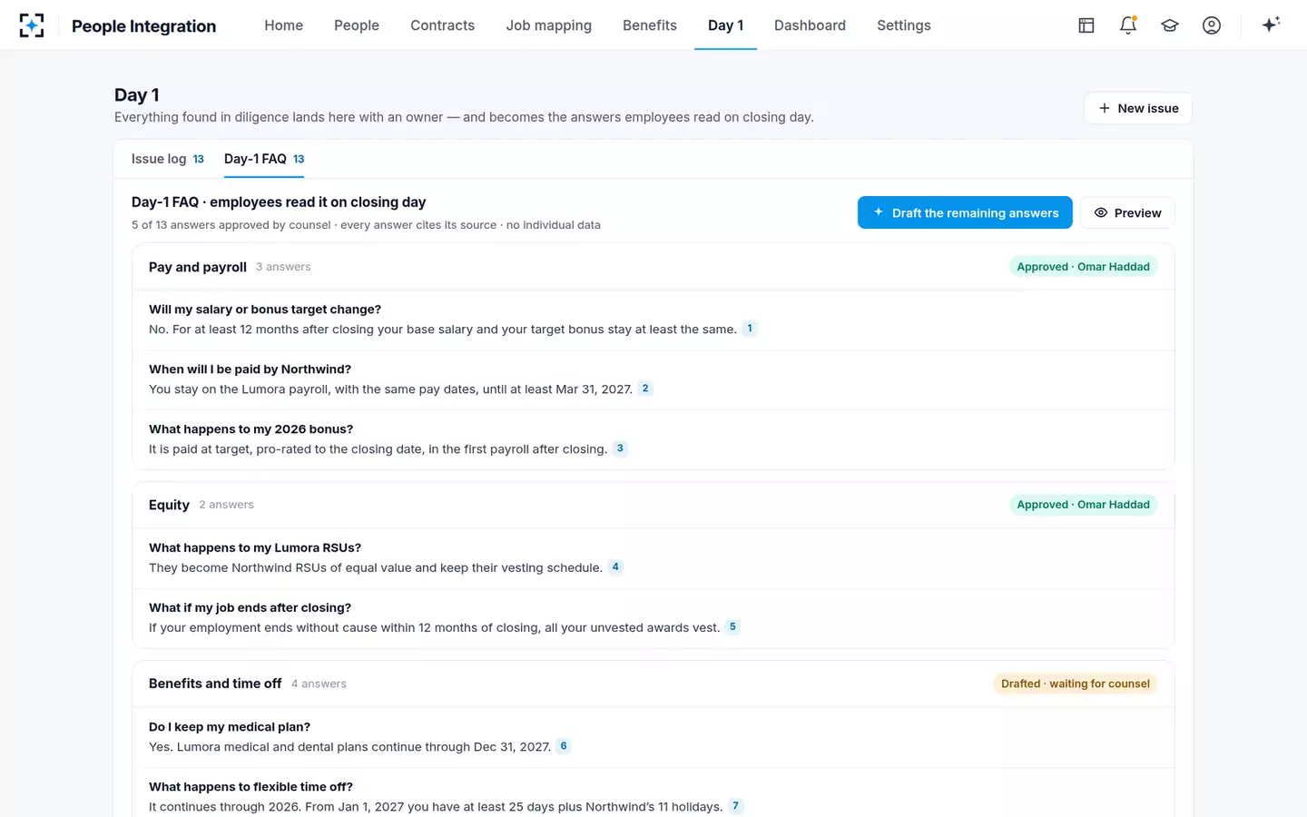Click the '4 answers' count label
The image size is (1307, 817).
click(x=319, y=684)
